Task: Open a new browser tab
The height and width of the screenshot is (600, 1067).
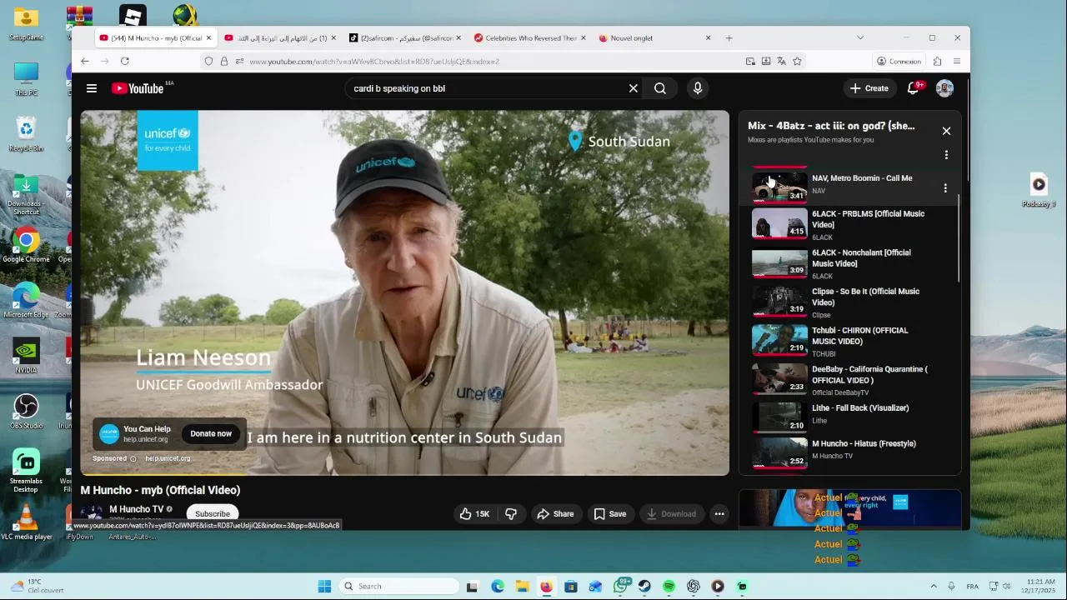Action: coord(729,37)
